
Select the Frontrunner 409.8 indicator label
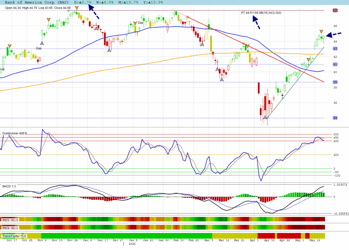coord(14,133)
